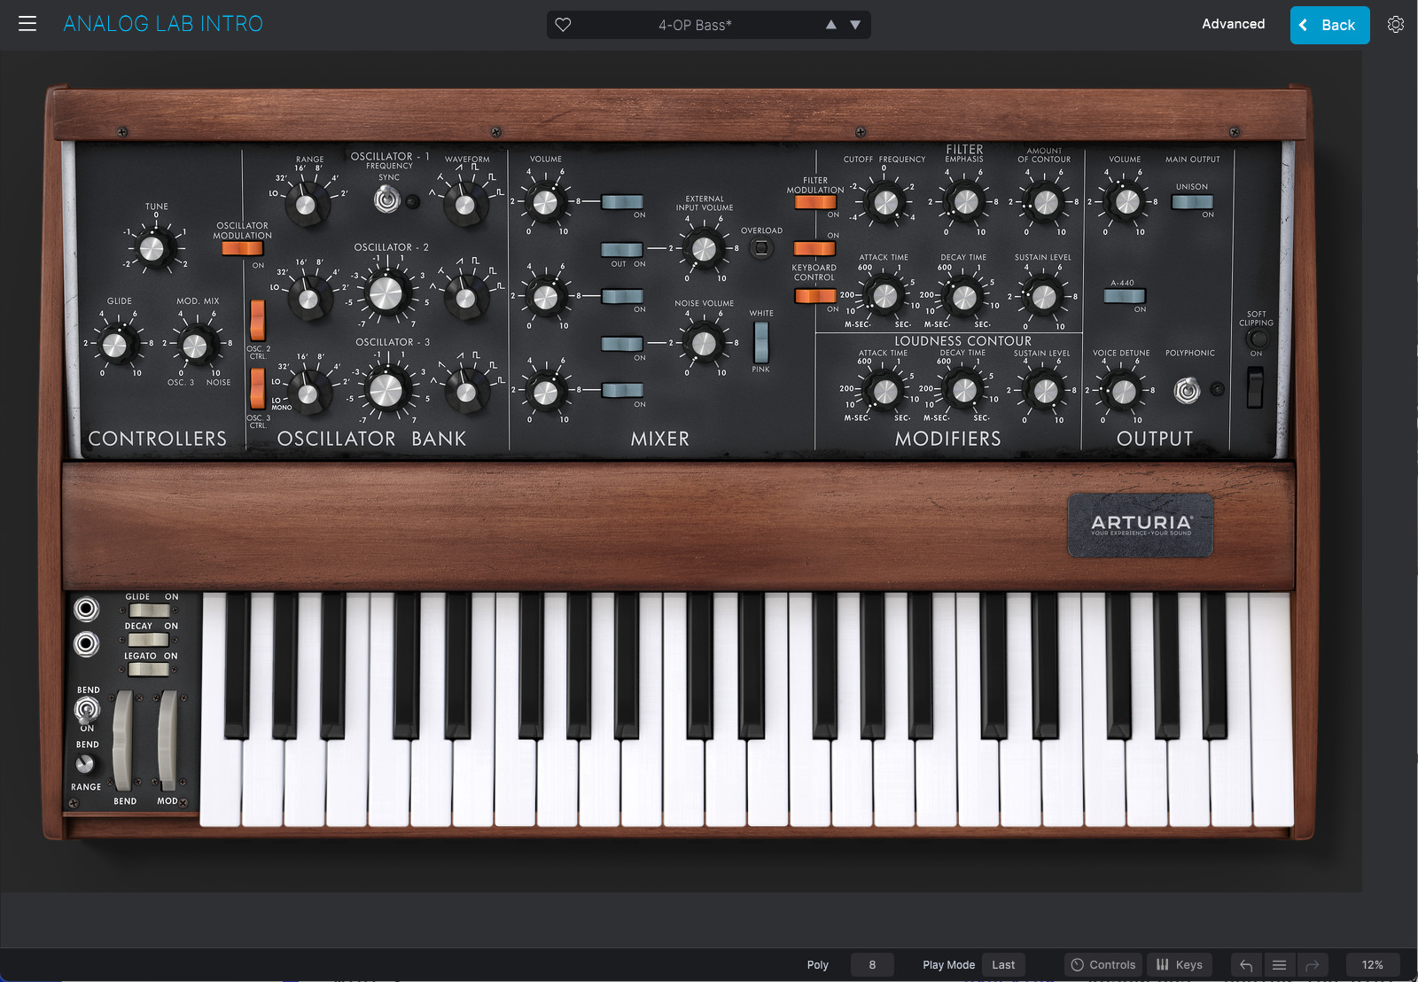The height and width of the screenshot is (982, 1418).
Task: Toggle the Glide ON keyboard switch
Action: [149, 611]
